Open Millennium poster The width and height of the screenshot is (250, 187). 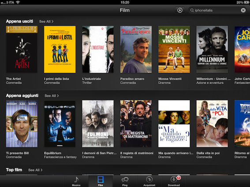point(212,49)
